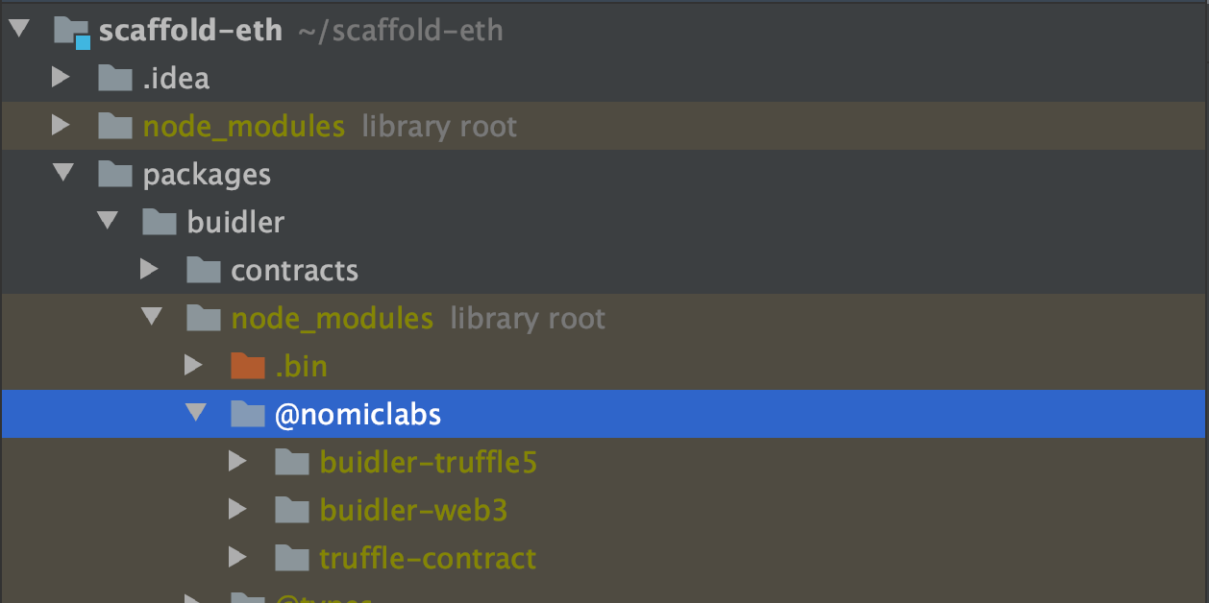The width and height of the screenshot is (1209, 603).
Task: Select the buidler-web3 package
Action: [x=413, y=510]
